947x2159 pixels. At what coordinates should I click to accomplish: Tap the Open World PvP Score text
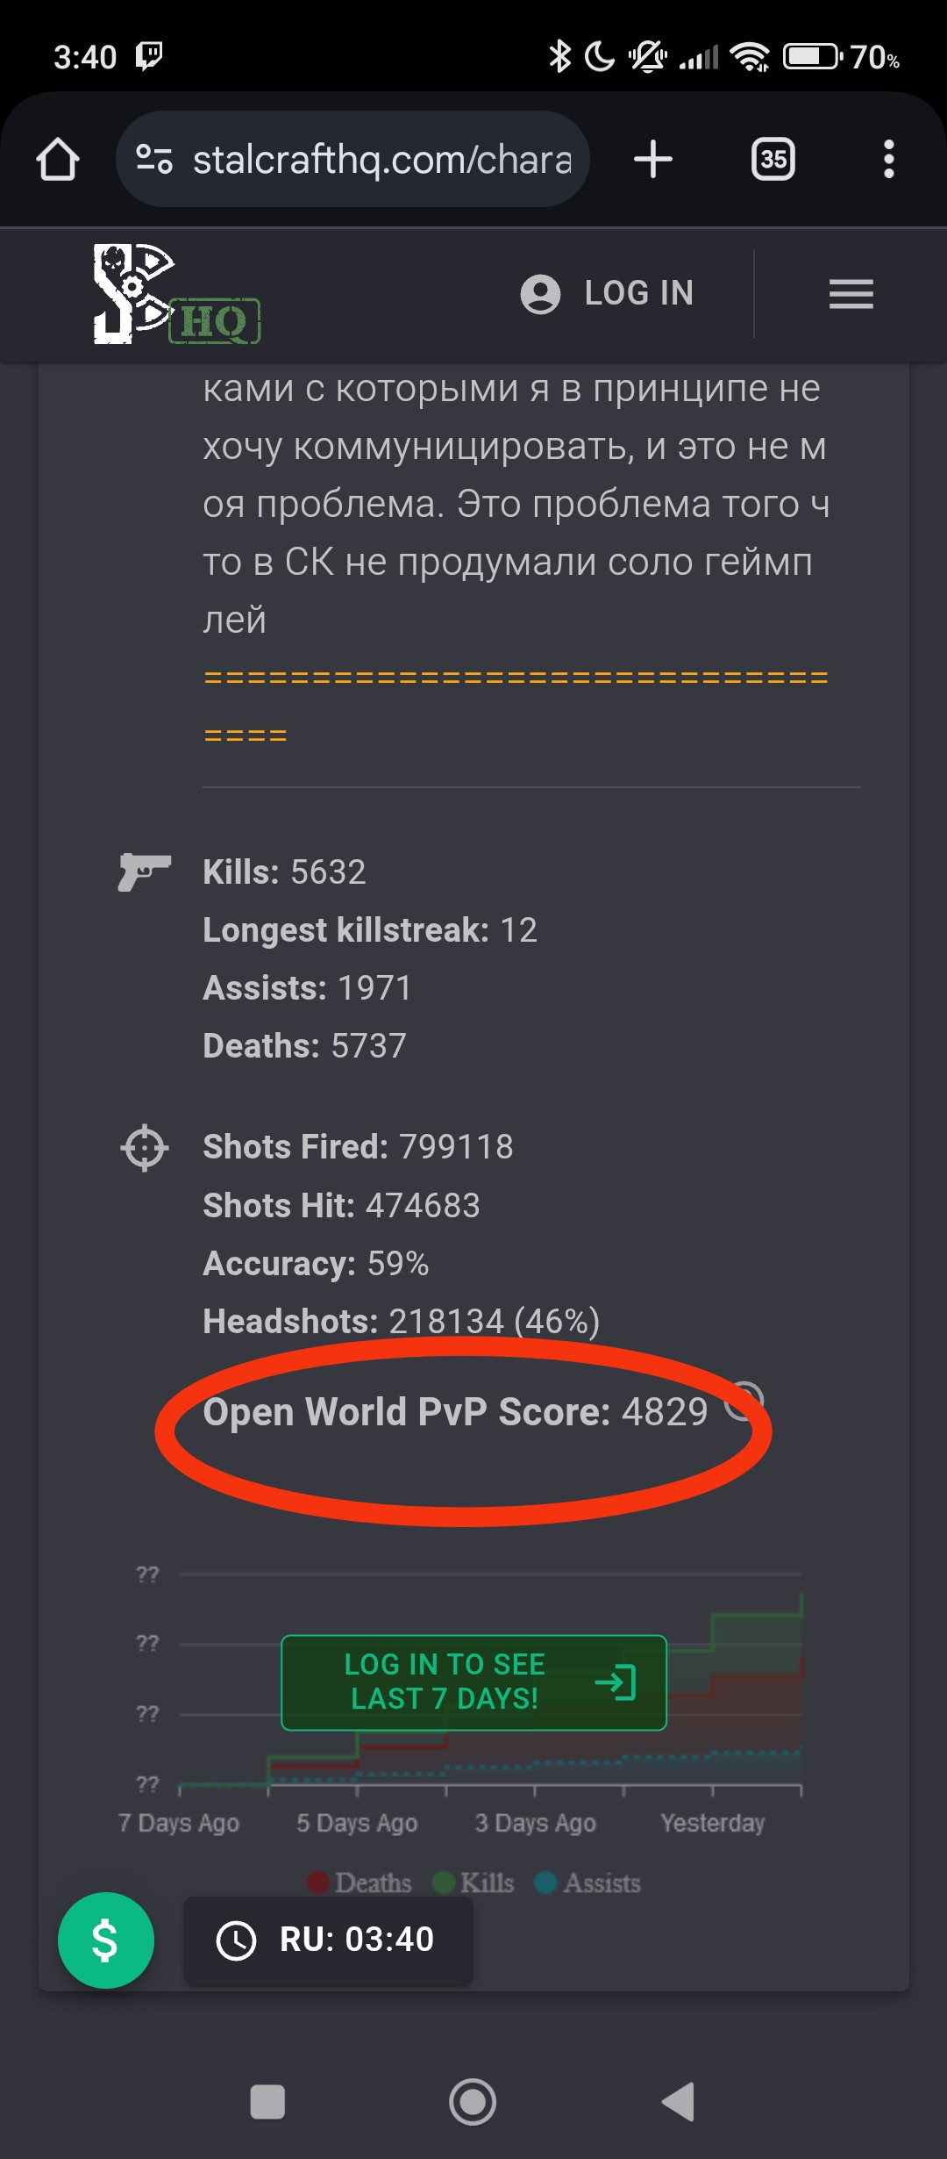(454, 1412)
